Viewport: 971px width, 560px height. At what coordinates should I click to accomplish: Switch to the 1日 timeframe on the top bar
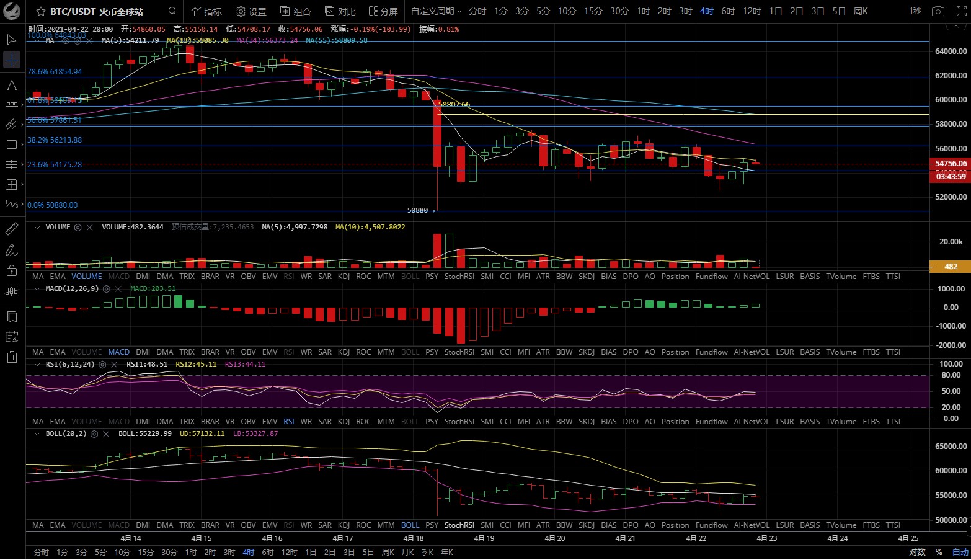(x=775, y=11)
